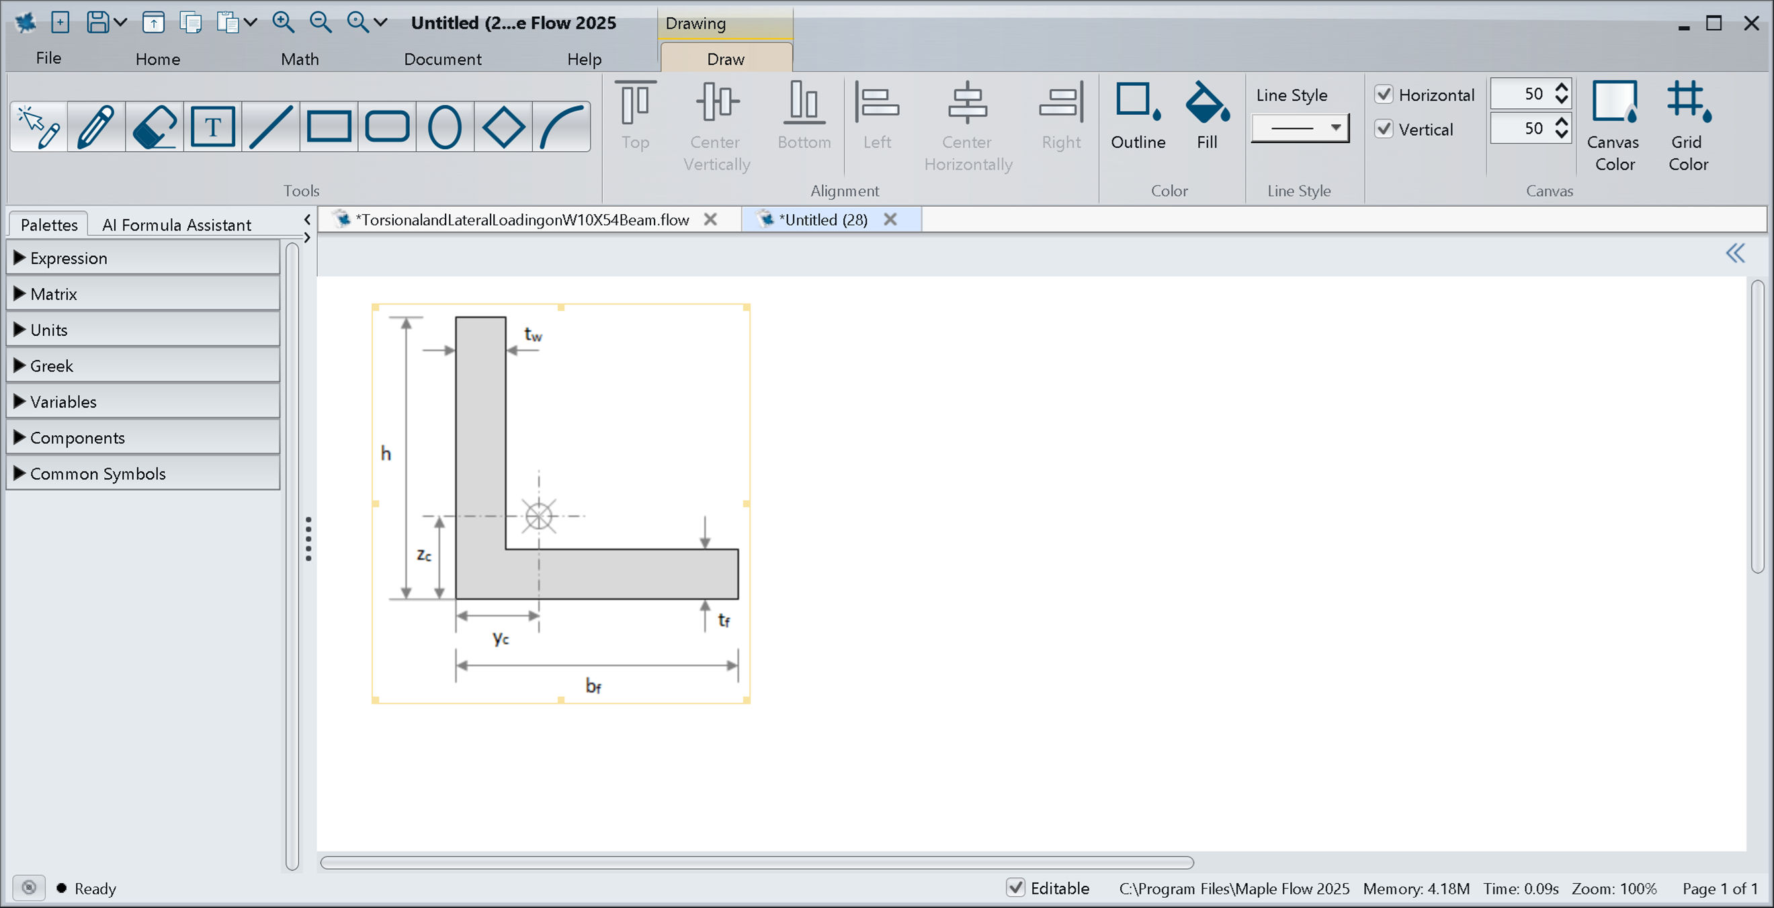
Task: Switch to the AI Formula Assistant tab
Action: (x=176, y=224)
